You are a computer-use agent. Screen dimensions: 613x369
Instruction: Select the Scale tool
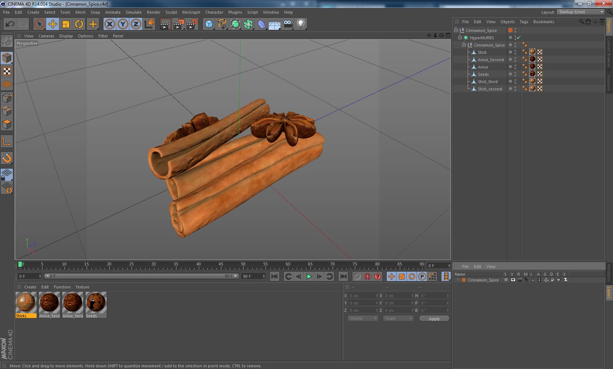click(66, 24)
